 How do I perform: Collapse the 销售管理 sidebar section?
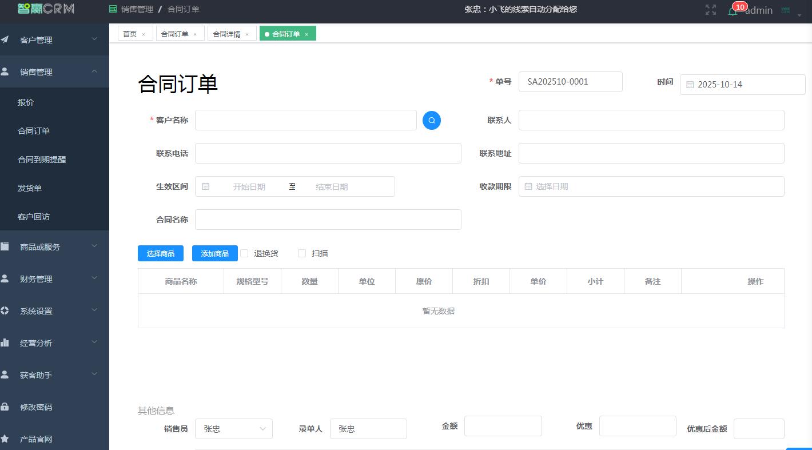tap(54, 71)
